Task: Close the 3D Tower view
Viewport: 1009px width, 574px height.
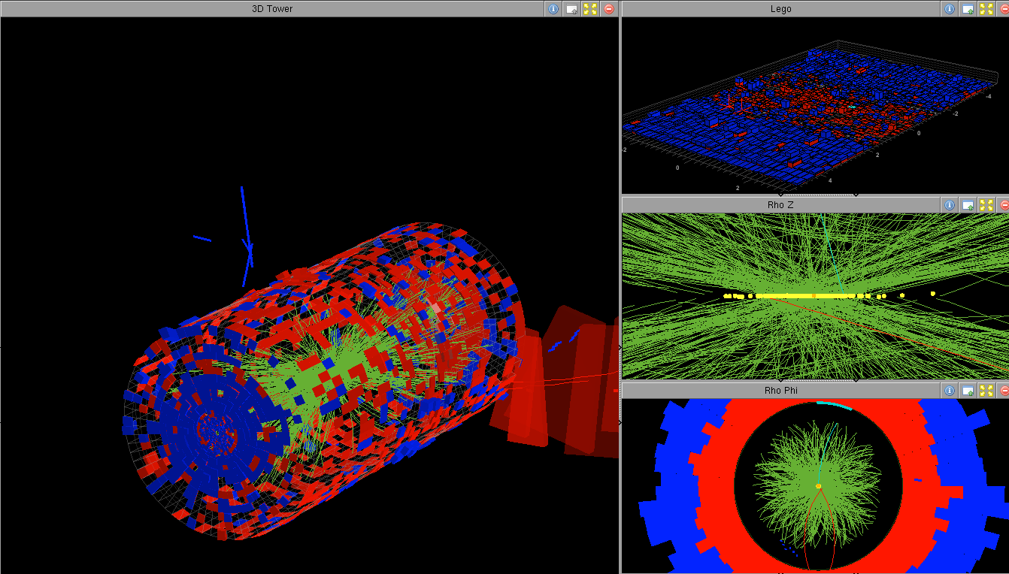Action: tap(609, 9)
